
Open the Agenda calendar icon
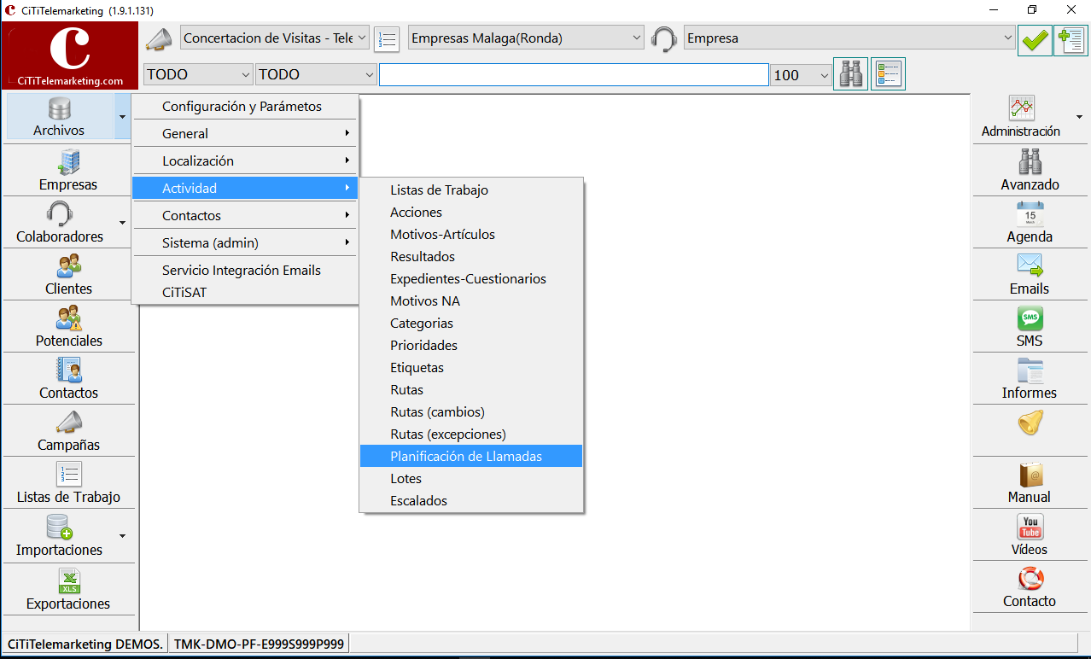pyautogui.click(x=1030, y=213)
